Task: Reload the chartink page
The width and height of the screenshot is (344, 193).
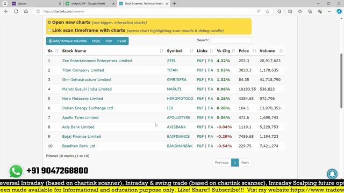Action: click(16, 11)
